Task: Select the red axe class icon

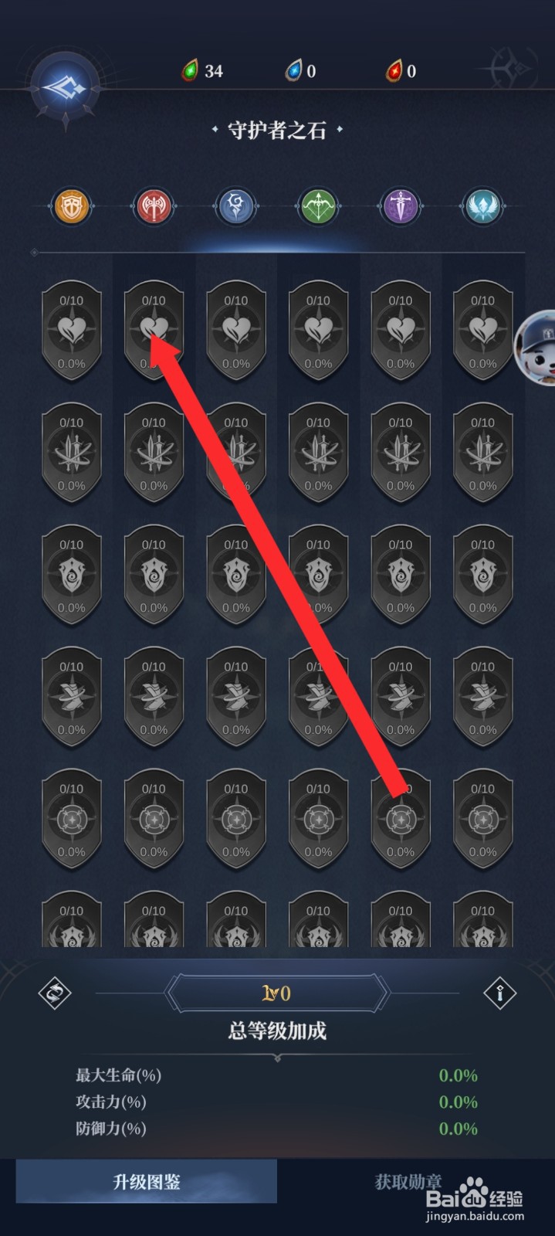Action: click(x=154, y=206)
